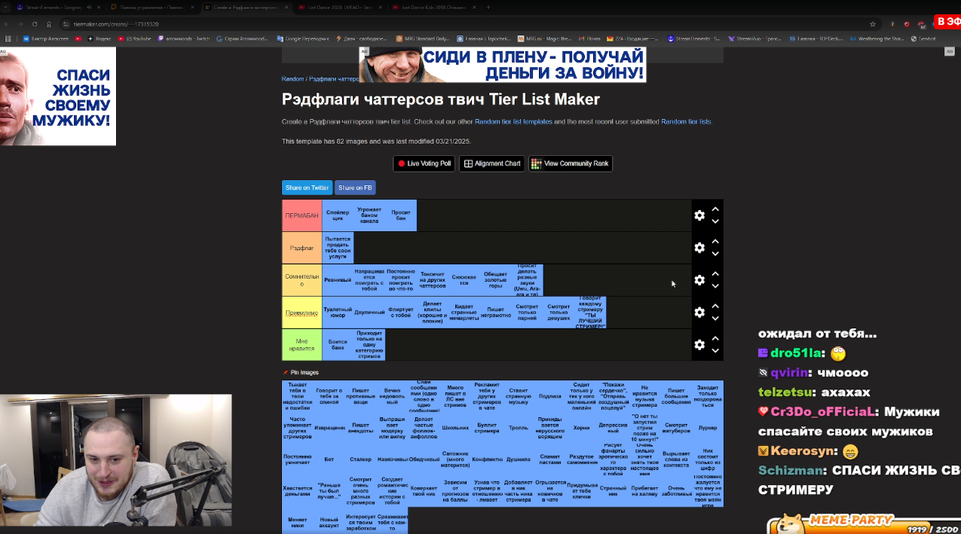Open the Google Переводчик bookmark
Viewport: 961px width, 534px height.
(303, 38)
